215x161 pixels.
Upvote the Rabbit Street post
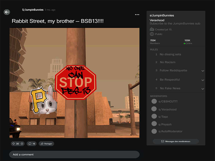click(x=13, y=144)
